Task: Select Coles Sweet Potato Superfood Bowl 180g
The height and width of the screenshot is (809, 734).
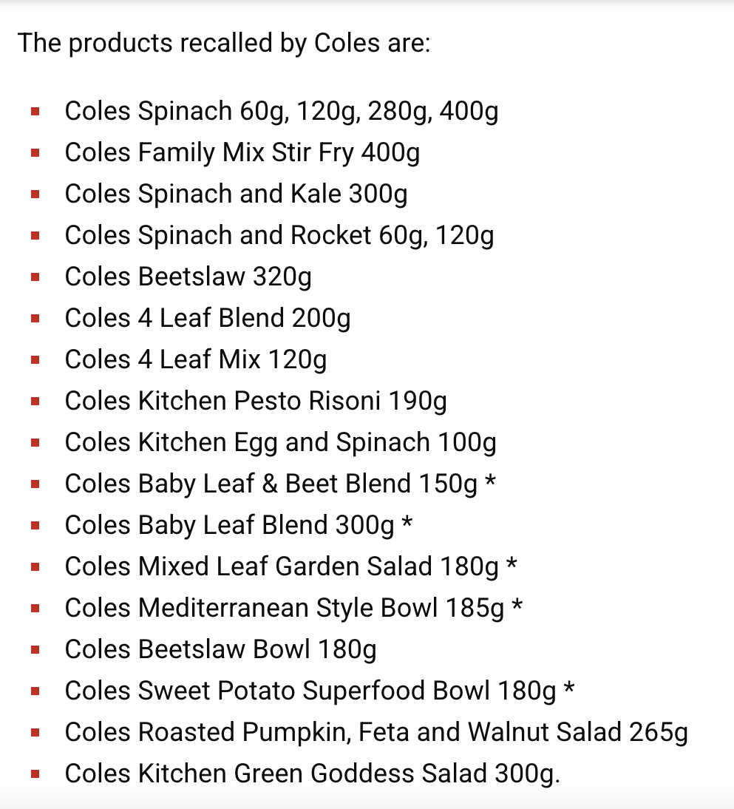Action: click(310, 691)
